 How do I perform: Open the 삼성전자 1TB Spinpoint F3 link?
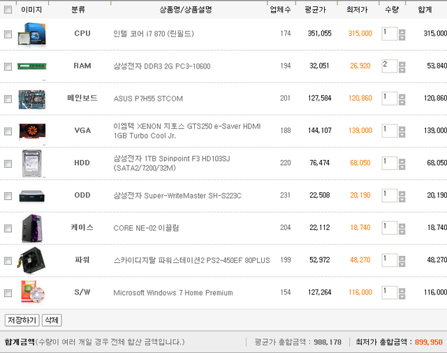pyautogui.click(x=172, y=163)
